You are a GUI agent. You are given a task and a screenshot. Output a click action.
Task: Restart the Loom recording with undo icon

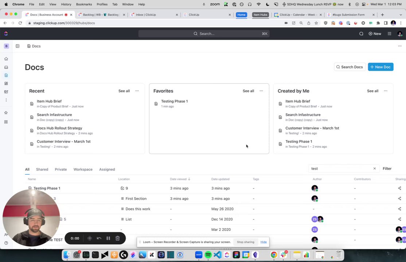[x=99, y=238]
